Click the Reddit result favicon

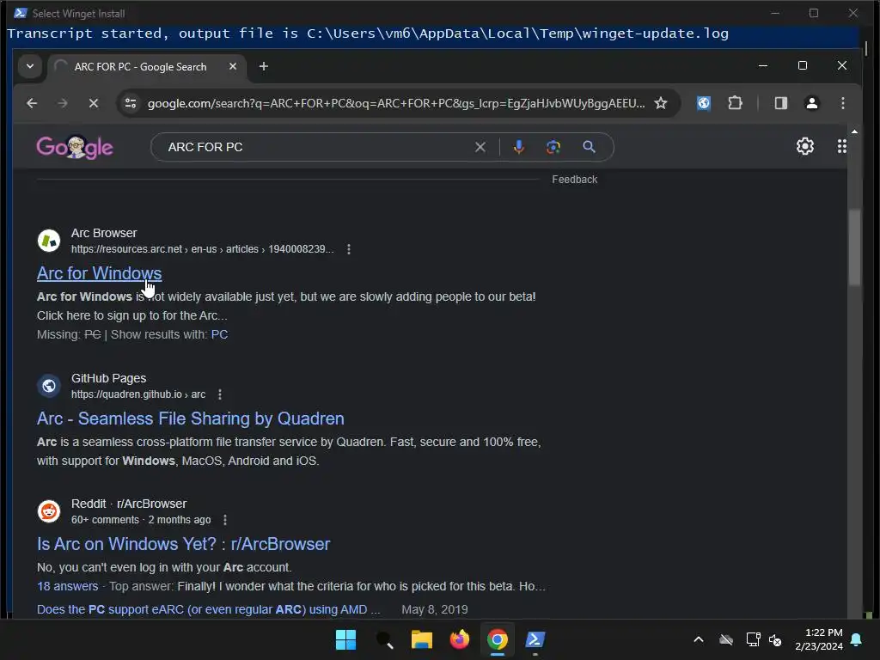[49, 511]
